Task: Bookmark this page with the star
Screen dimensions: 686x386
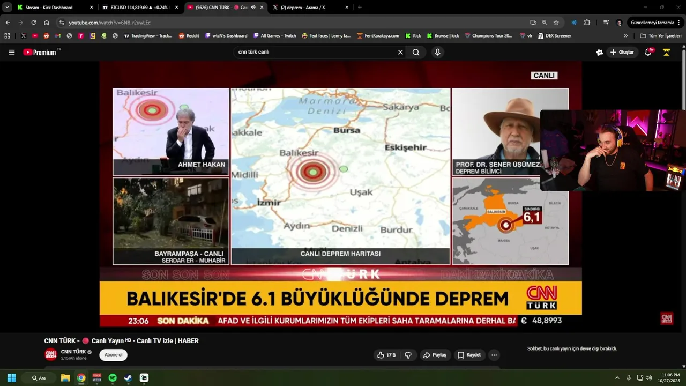Action: click(x=556, y=23)
